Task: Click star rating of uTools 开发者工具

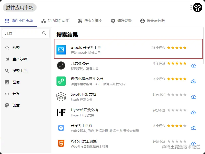Action: 177,48
